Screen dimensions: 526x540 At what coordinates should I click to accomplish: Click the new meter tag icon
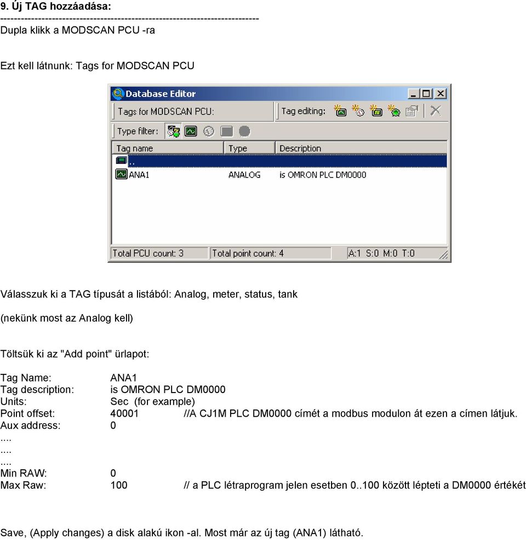[x=358, y=111]
